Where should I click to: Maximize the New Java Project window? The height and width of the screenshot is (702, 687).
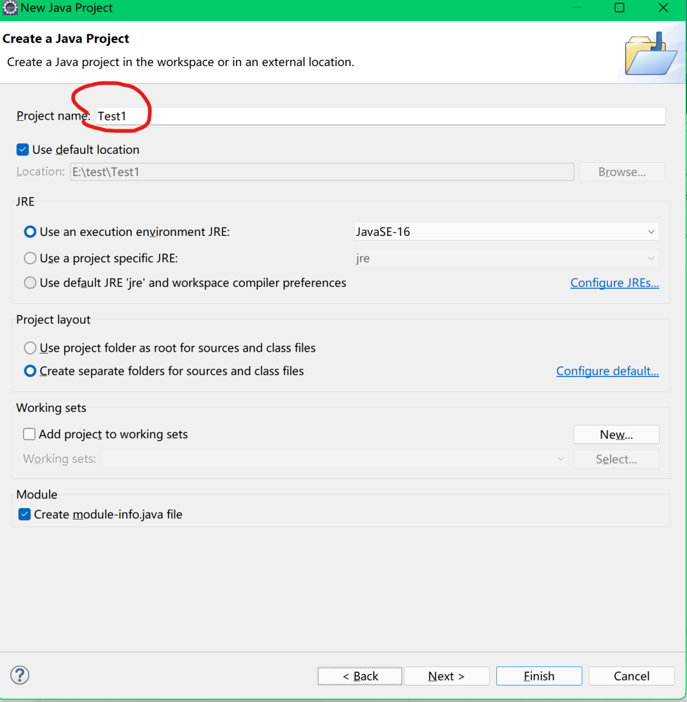coord(620,8)
